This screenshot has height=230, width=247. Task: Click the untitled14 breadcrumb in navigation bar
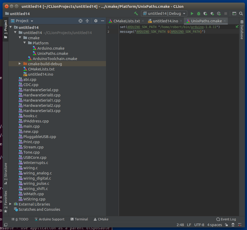(17, 14)
